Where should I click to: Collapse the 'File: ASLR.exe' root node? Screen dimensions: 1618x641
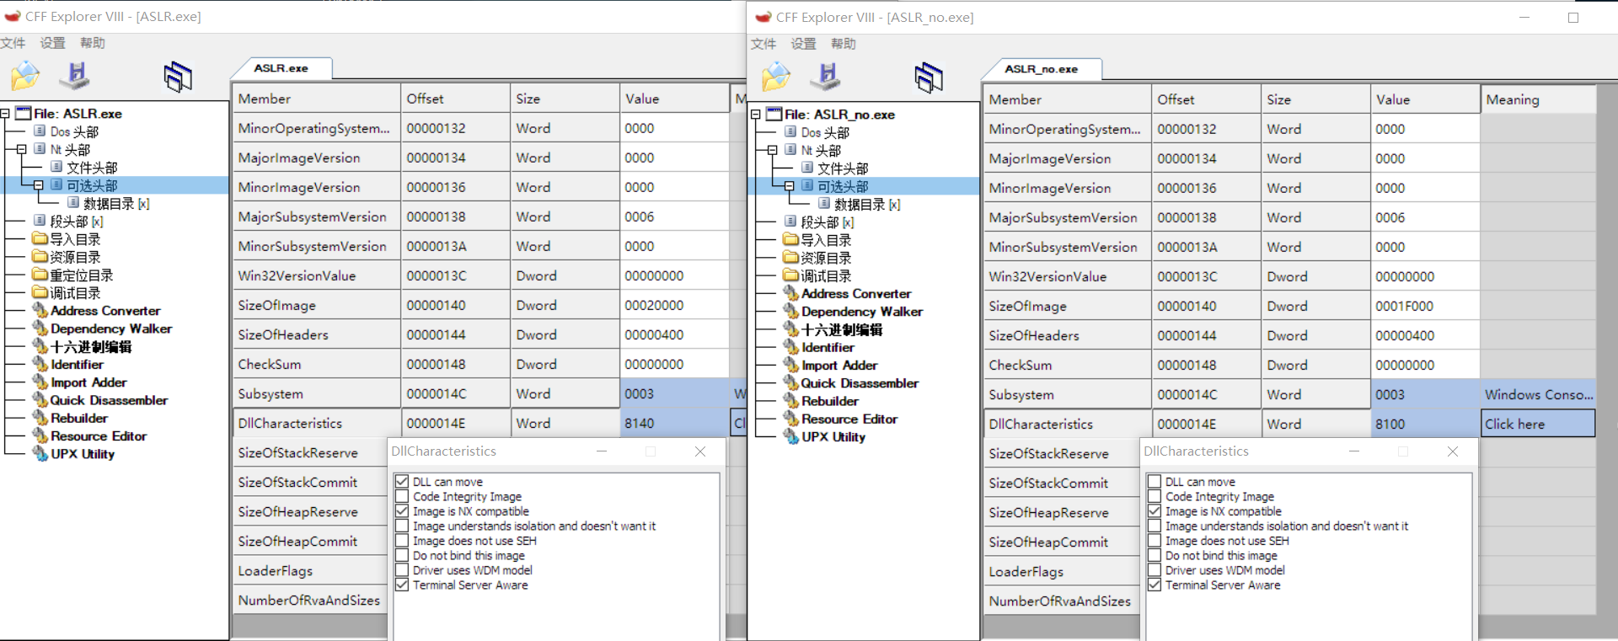coord(5,113)
